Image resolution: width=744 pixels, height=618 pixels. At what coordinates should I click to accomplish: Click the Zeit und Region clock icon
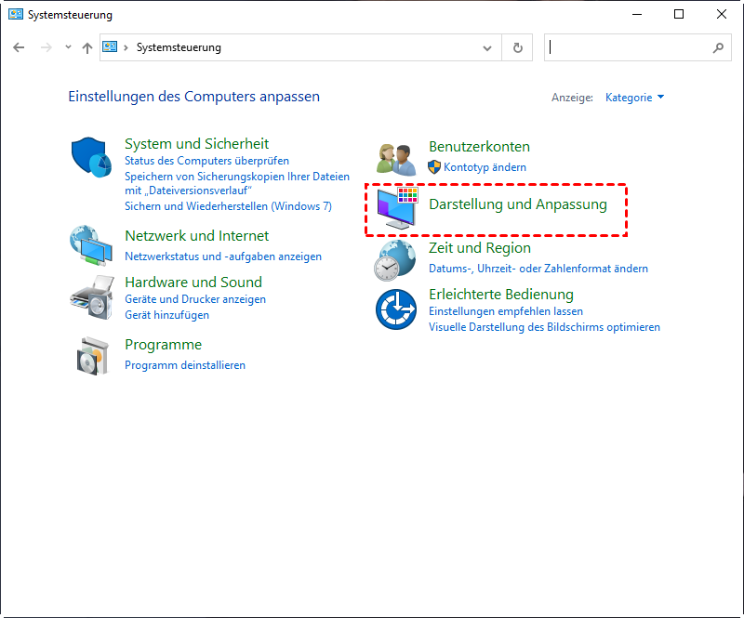pos(394,260)
